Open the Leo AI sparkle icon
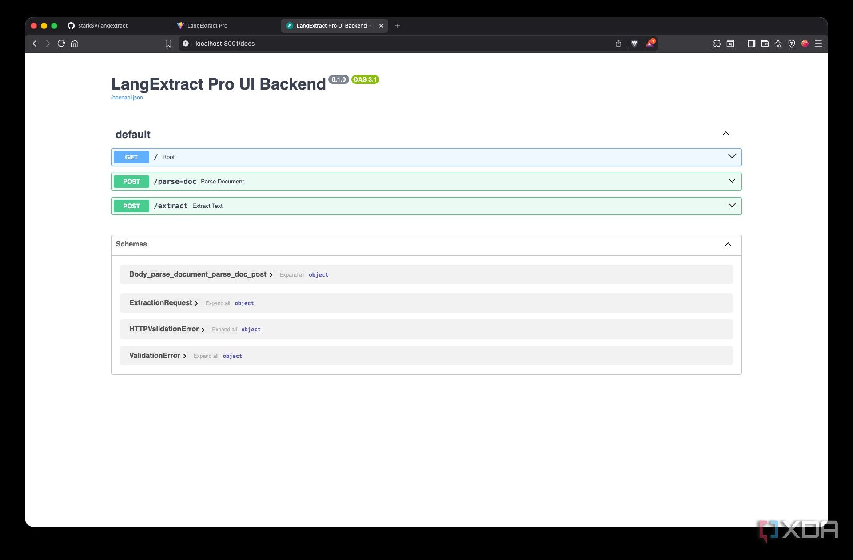 click(x=778, y=44)
